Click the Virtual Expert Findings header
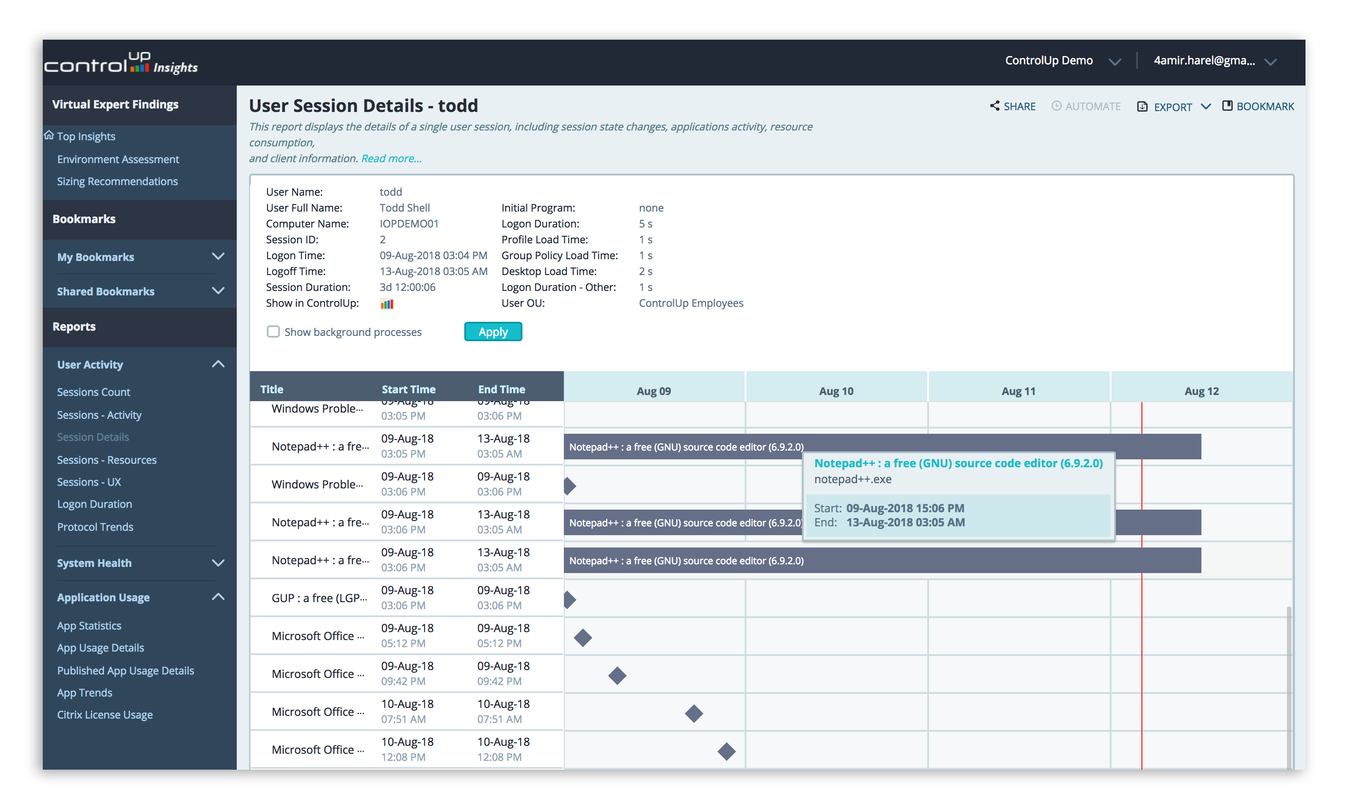This screenshot has height=812, width=1350. 115,104
